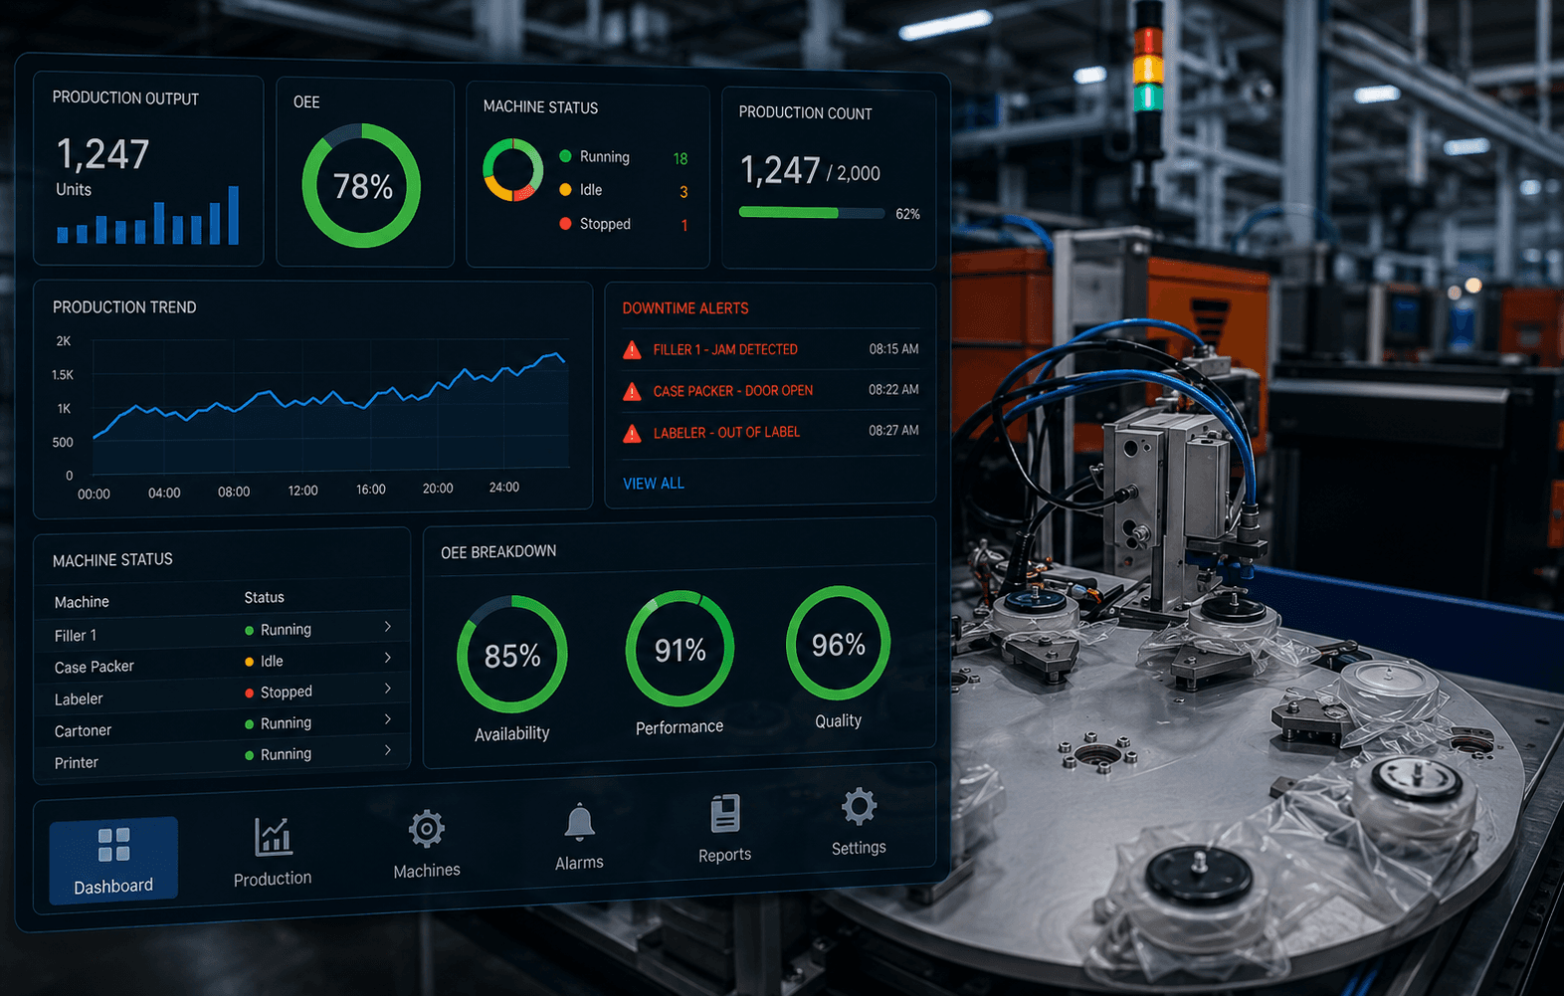Click the 78% OEE gauge ring
1564x996 pixels.
point(361,186)
